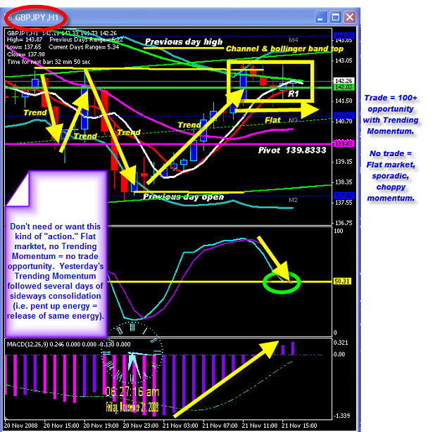Click the 138.35 price axis value
This screenshot has height=432, width=440.
344,182
